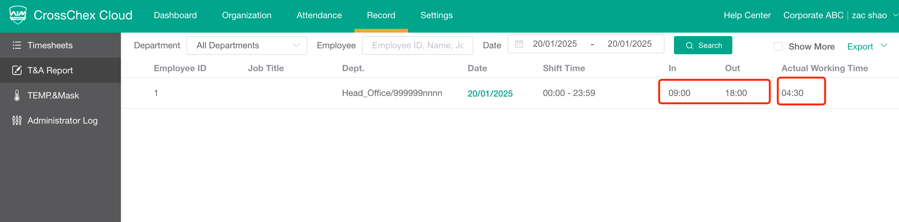Viewport: 899px width, 222px height.
Task: Click the magnifier icon in Search button
Action: (x=689, y=46)
